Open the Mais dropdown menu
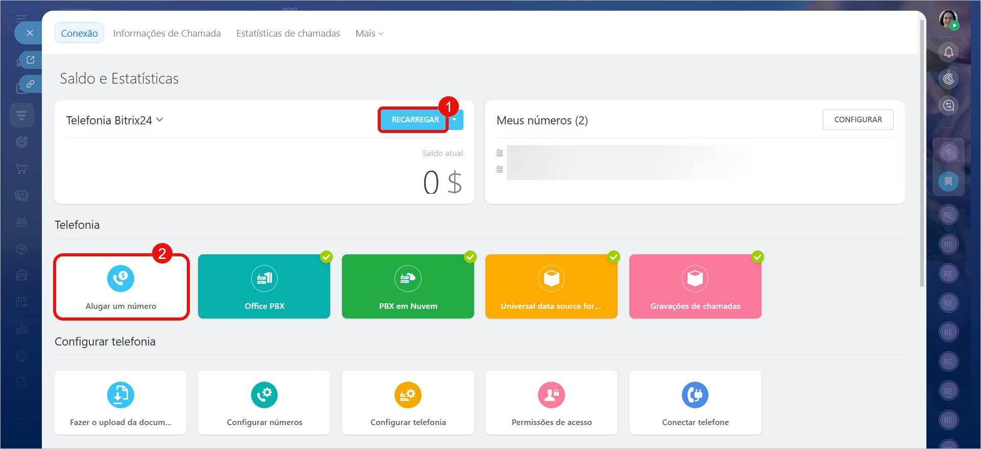This screenshot has height=449, width=981. [369, 34]
